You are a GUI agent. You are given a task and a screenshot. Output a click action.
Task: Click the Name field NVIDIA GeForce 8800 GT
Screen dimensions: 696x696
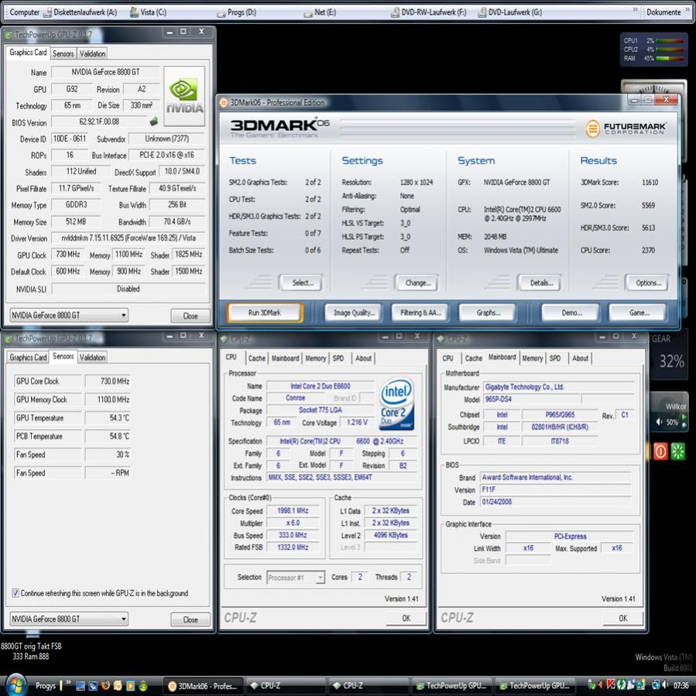[x=105, y=72]
